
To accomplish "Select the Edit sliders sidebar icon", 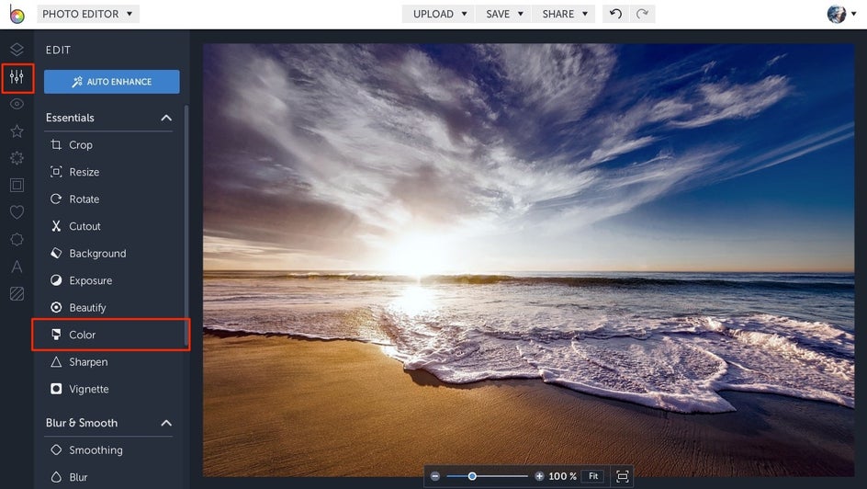I will 17,77.
